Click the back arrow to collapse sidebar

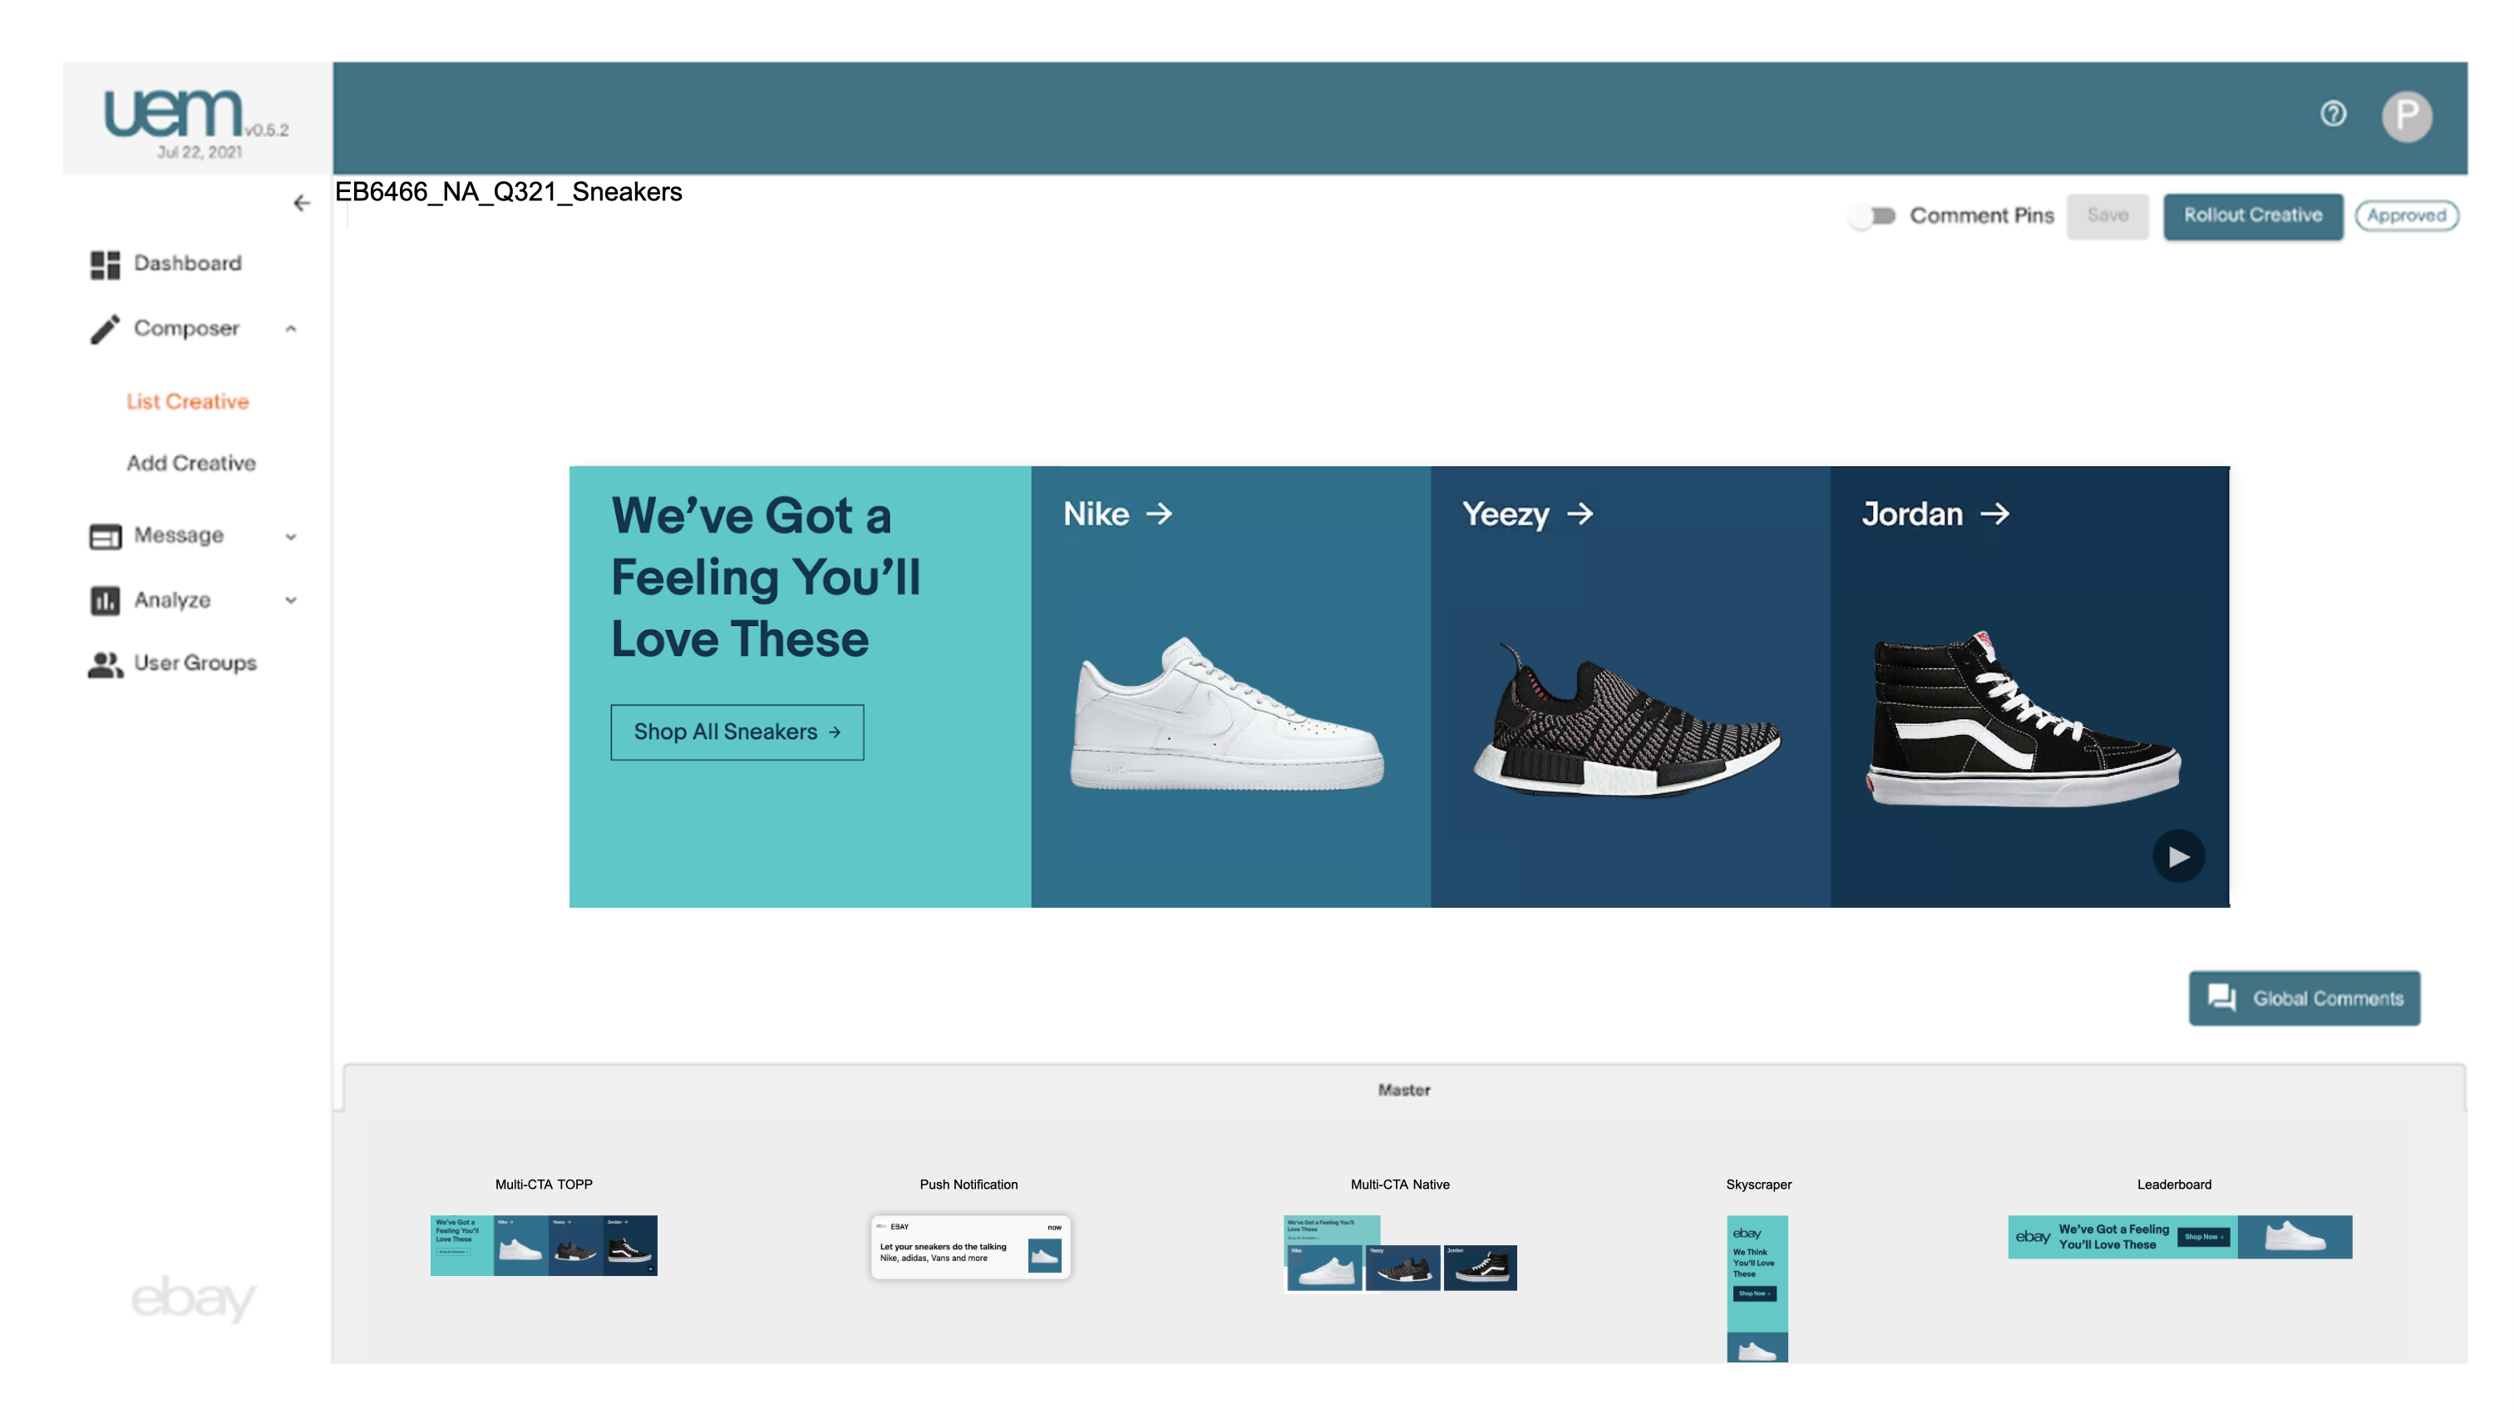coord(302,203)
